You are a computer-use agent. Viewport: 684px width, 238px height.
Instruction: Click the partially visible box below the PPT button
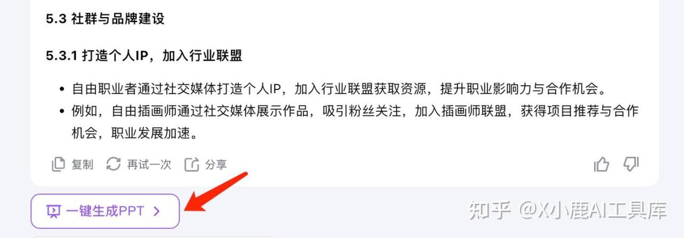click(x=152, y=236)
